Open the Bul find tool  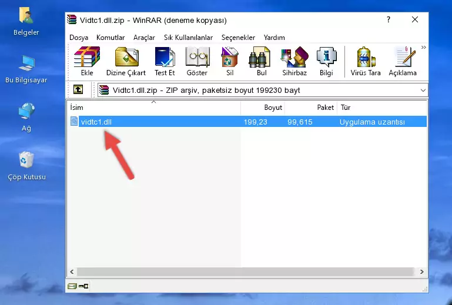[x=261, y=61]
